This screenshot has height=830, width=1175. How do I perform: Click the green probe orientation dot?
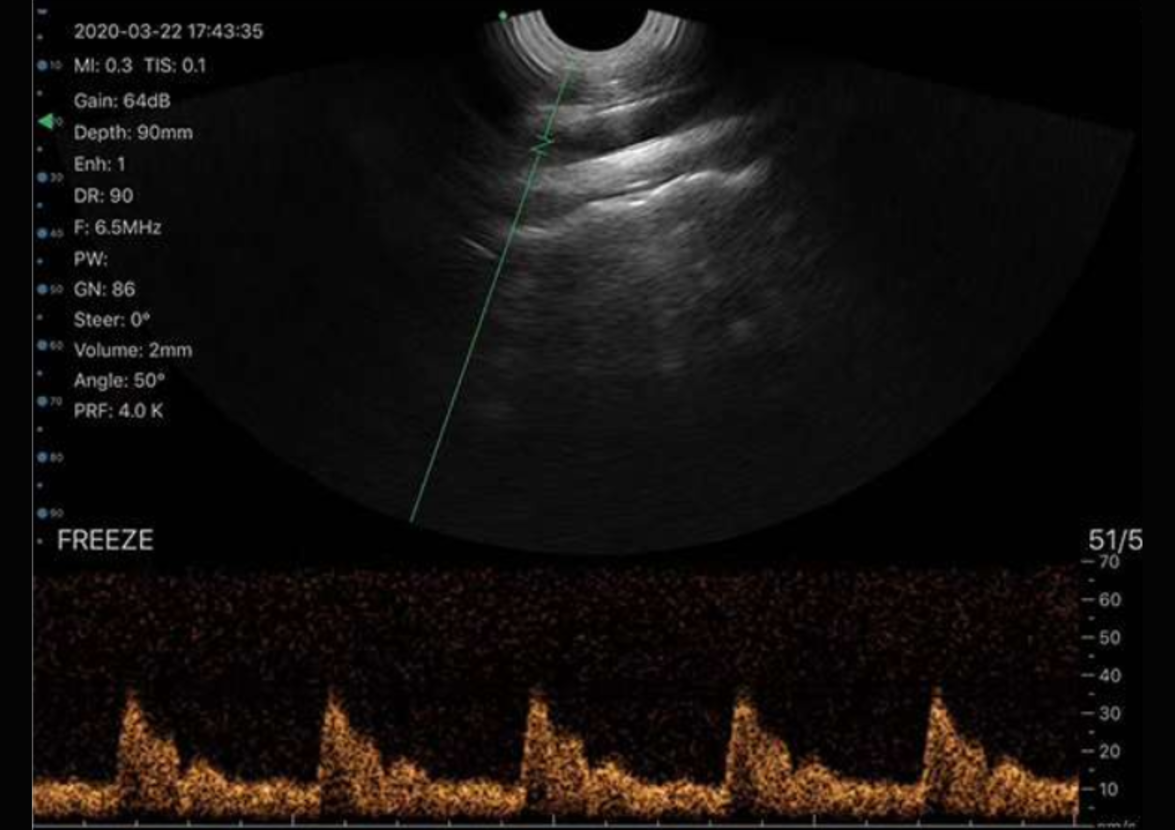click(x=503, y=16)
